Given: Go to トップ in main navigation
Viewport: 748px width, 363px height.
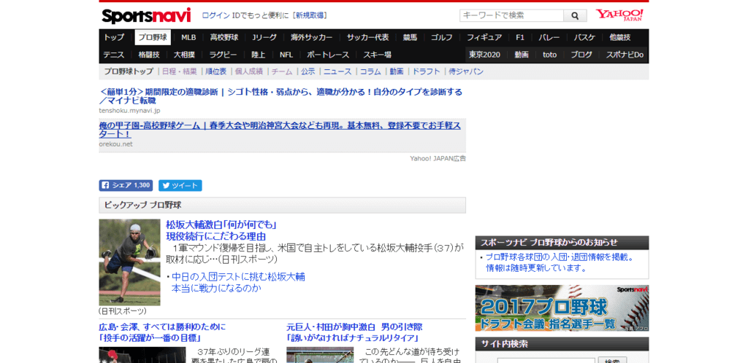Looking at the screenshot, I should pos(114,38).
